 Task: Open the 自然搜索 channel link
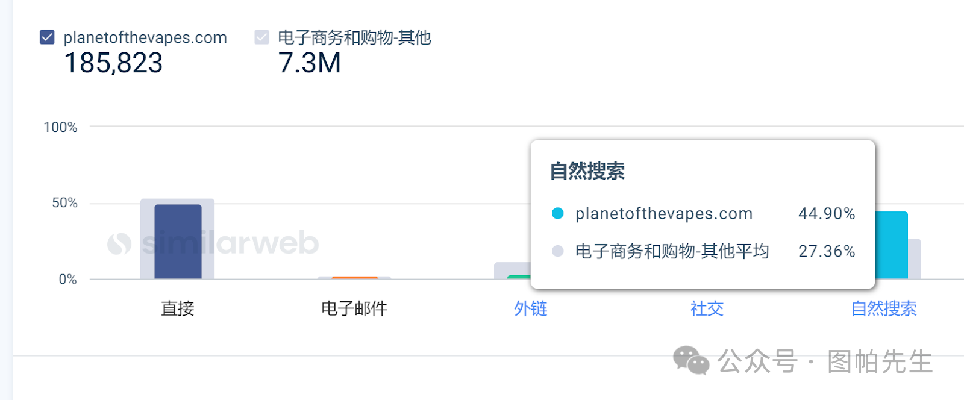pos(883,308)
